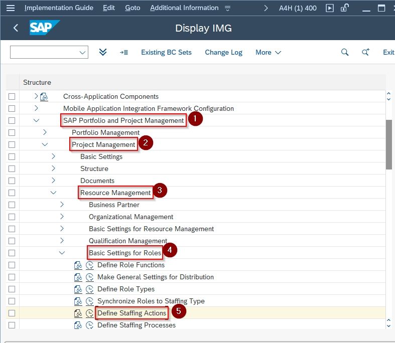Execute activity icon for Define Role Functions
This screenshot has height=343, width=395.
pyautogui.click(x=89, y=265)
